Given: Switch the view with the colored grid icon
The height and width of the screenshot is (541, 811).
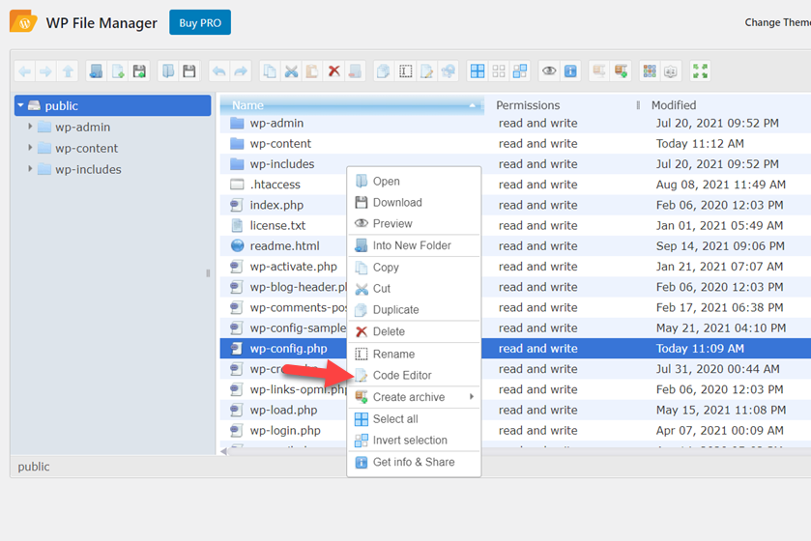Looking at the screenshot, I should coord(650,71).
